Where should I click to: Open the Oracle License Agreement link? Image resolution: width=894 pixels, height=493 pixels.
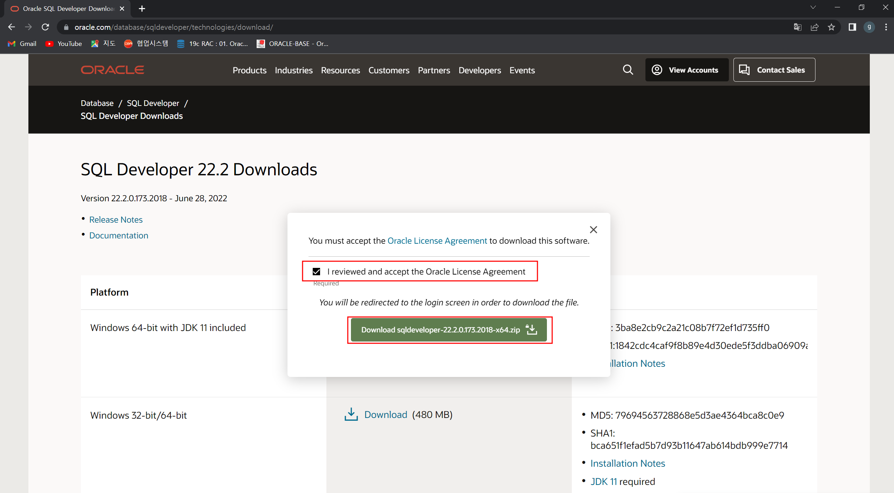437,241
